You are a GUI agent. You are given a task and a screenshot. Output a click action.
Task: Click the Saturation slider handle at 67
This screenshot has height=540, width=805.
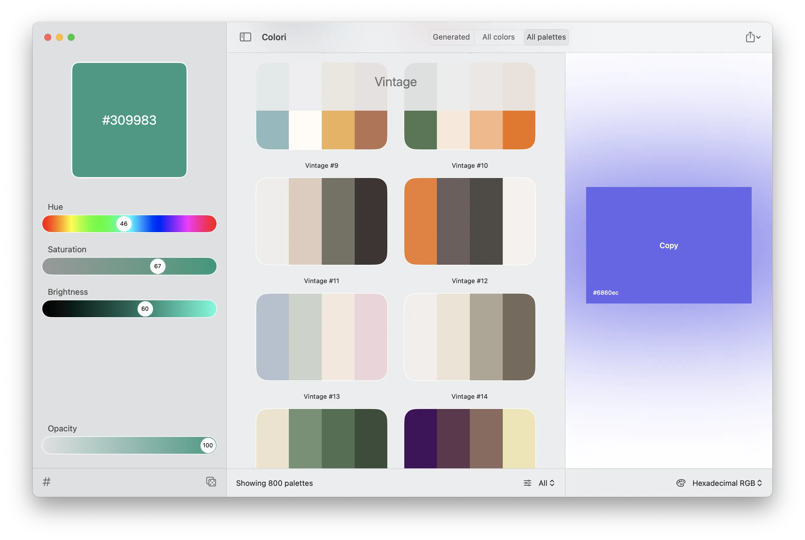pos(157,266)
